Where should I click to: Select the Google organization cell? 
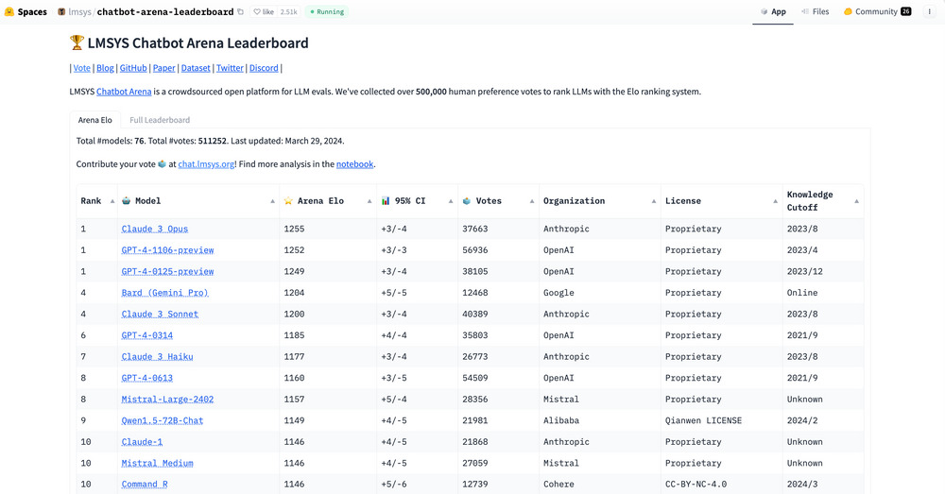point(600,293)
